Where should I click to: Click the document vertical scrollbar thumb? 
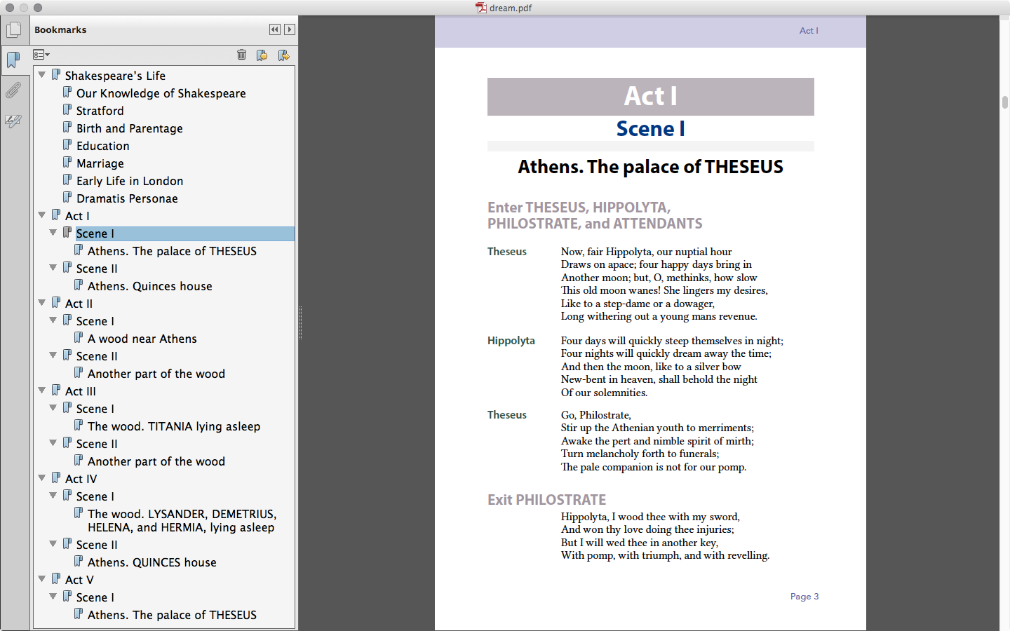(x=1004, y=102)
